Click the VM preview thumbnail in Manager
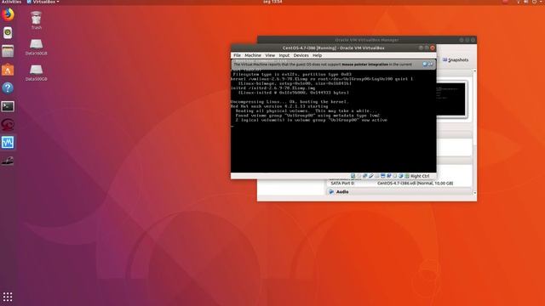 [451, 99]
